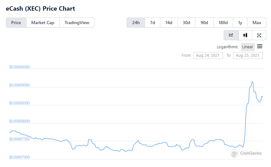The image size is (271, 167).
Task: Switch to candlestick chart icon
Action: click(x=245, y=35)
